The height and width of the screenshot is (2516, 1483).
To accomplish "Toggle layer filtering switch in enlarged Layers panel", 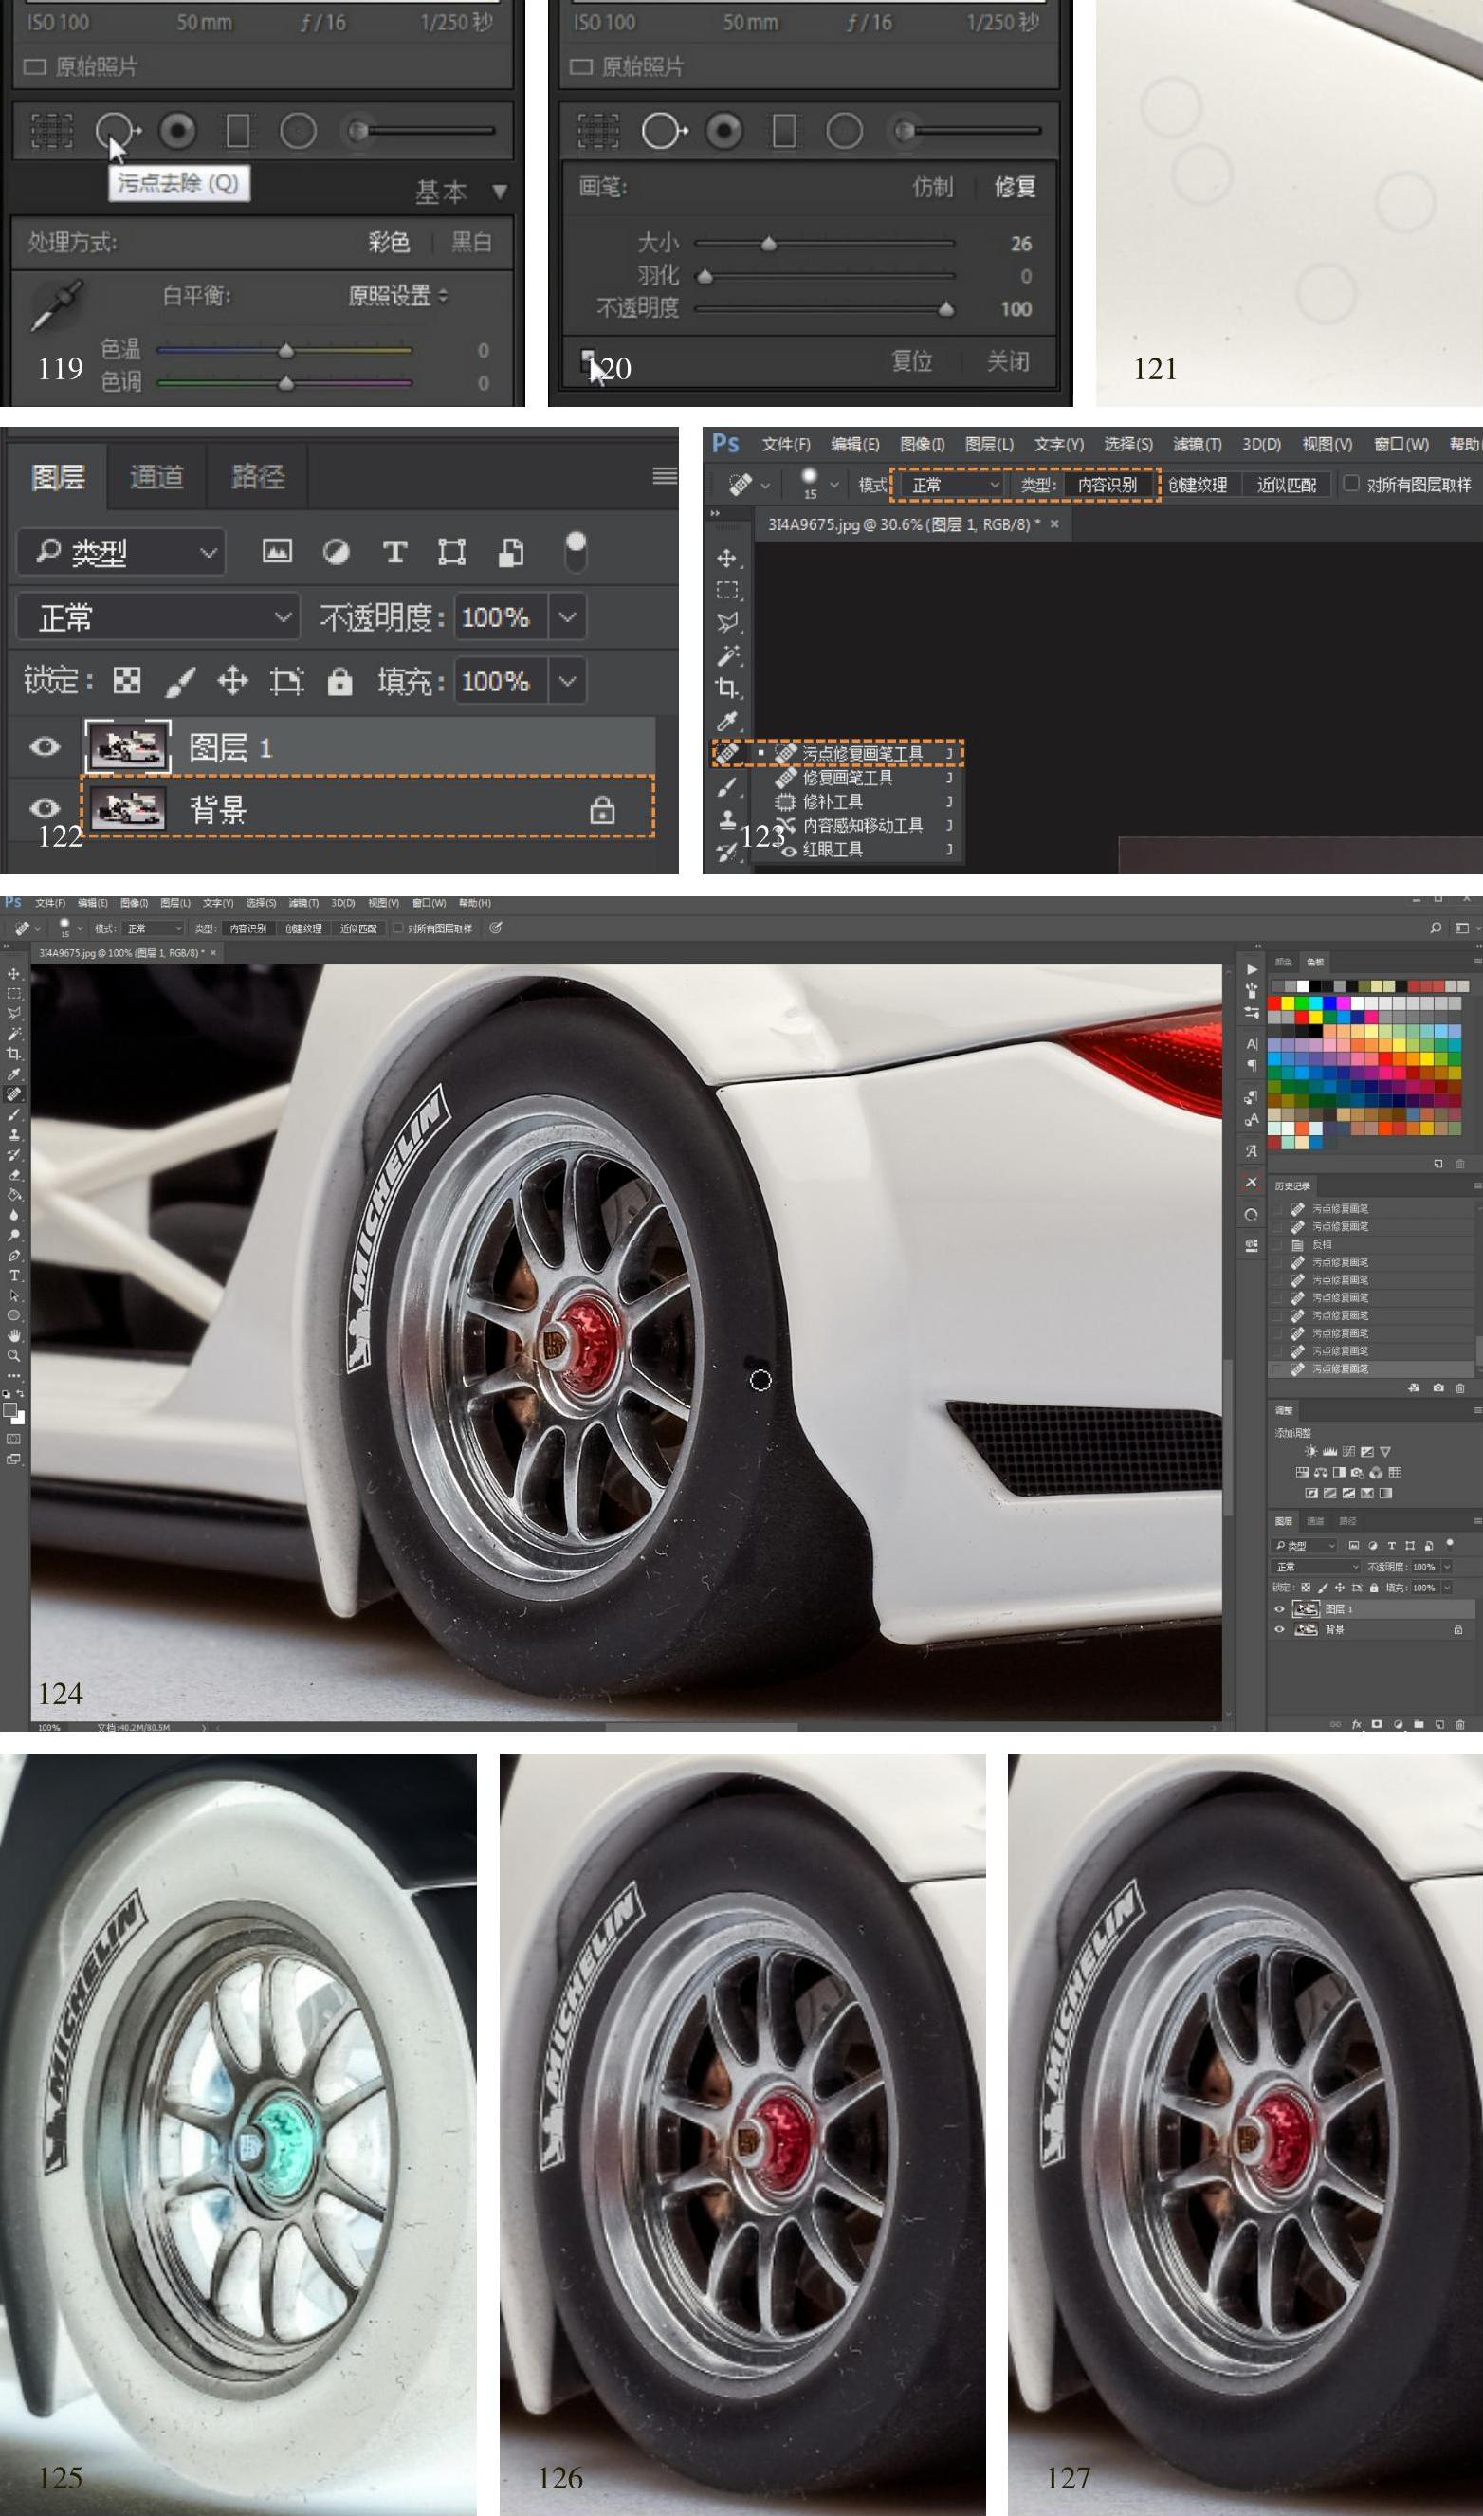I will [576, 552].
